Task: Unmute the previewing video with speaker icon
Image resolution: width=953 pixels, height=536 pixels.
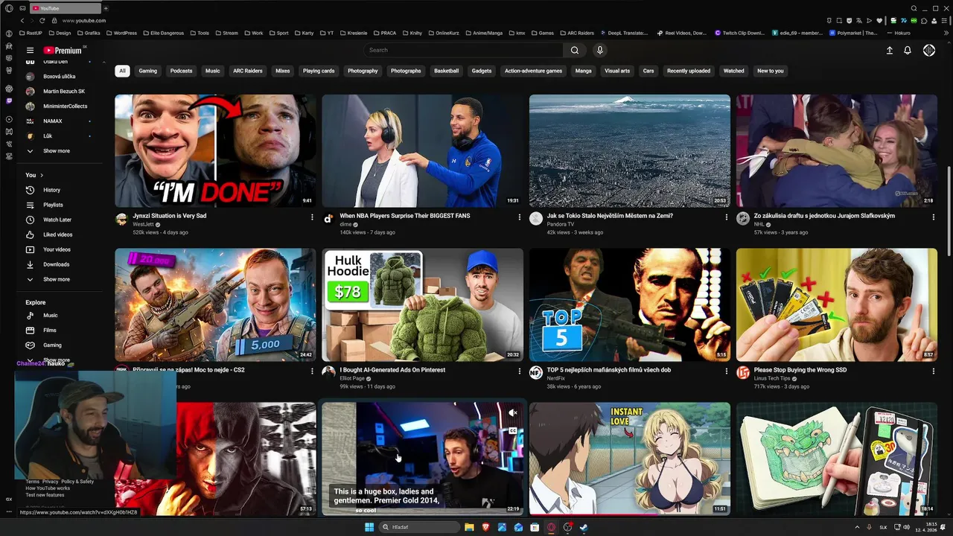Action: 512,413
